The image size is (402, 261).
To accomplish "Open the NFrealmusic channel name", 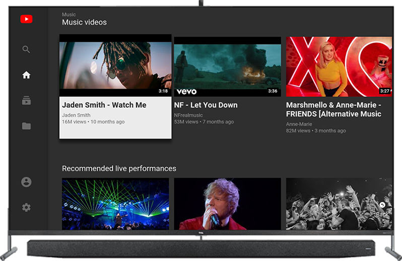I will pyautogui.click(x=188, y=115).
